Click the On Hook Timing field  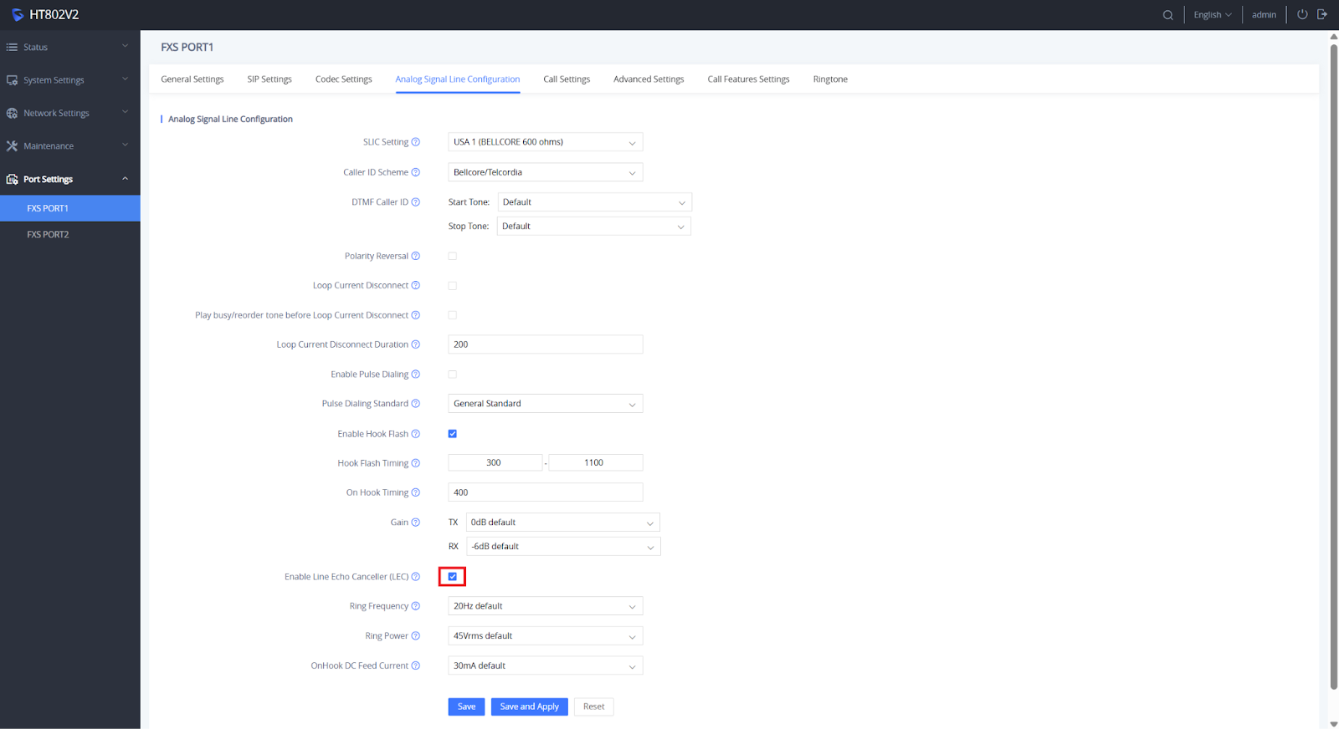(x=546, y=492)
